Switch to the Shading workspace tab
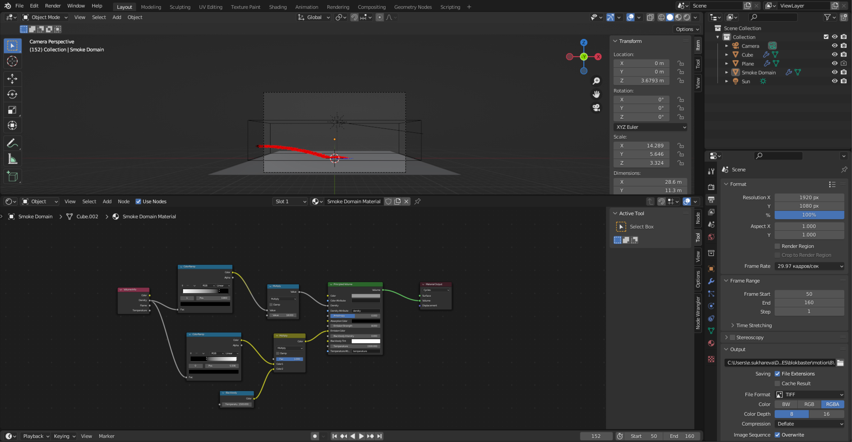This screenshot has height=442, width=852. pyautogui.click(x=277, y=7)
